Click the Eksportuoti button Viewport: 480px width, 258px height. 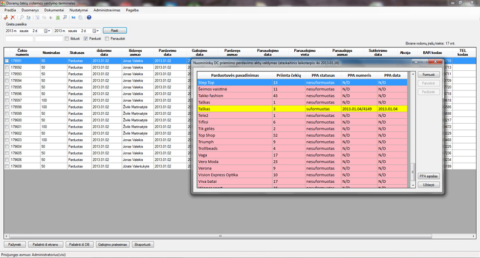(143, 244)
